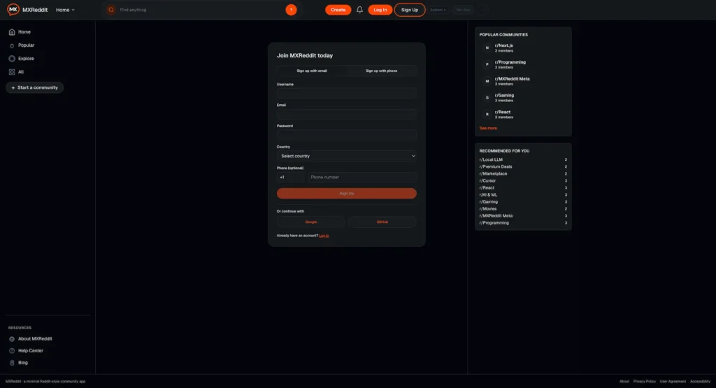This screenshot has height=388, width=716.
Task: Click the Sign Up button in header
Action: click(410, 10)
